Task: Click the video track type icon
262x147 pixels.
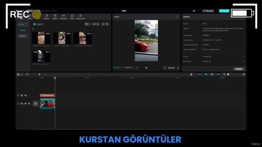Action: [18, 103]
